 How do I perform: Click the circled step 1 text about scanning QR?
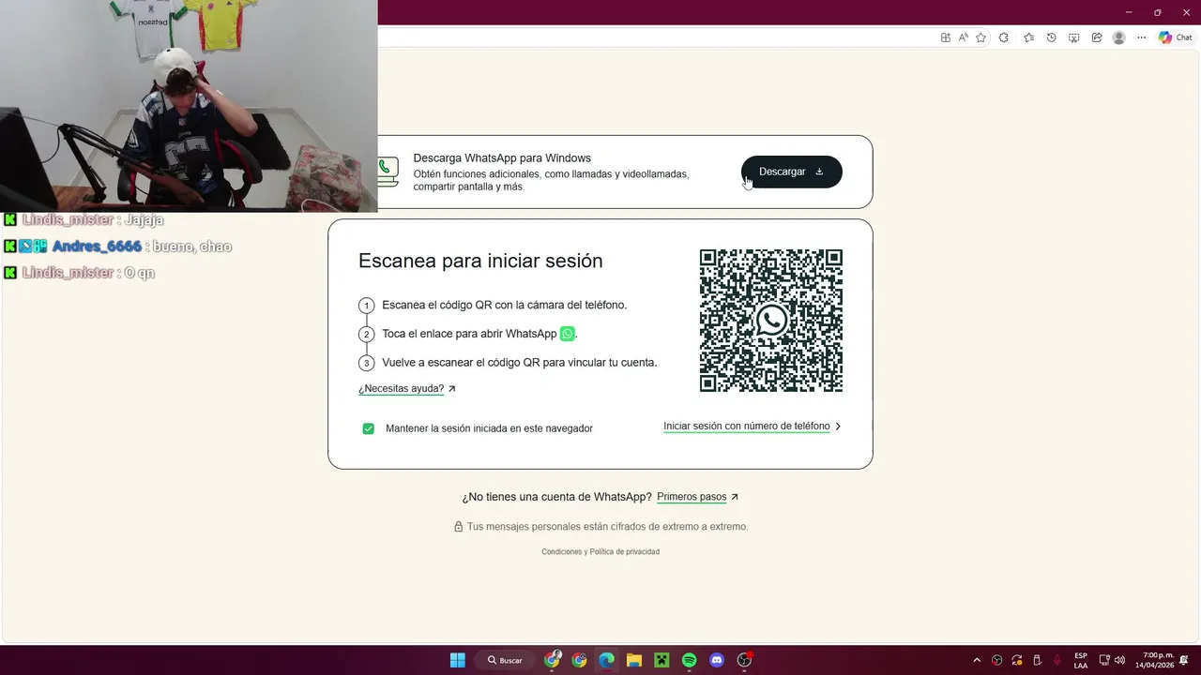(504, 305)
